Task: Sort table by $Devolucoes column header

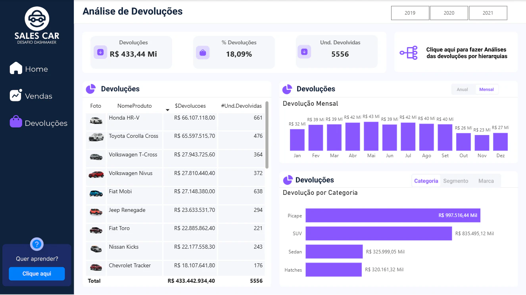Action: point(190,106)
